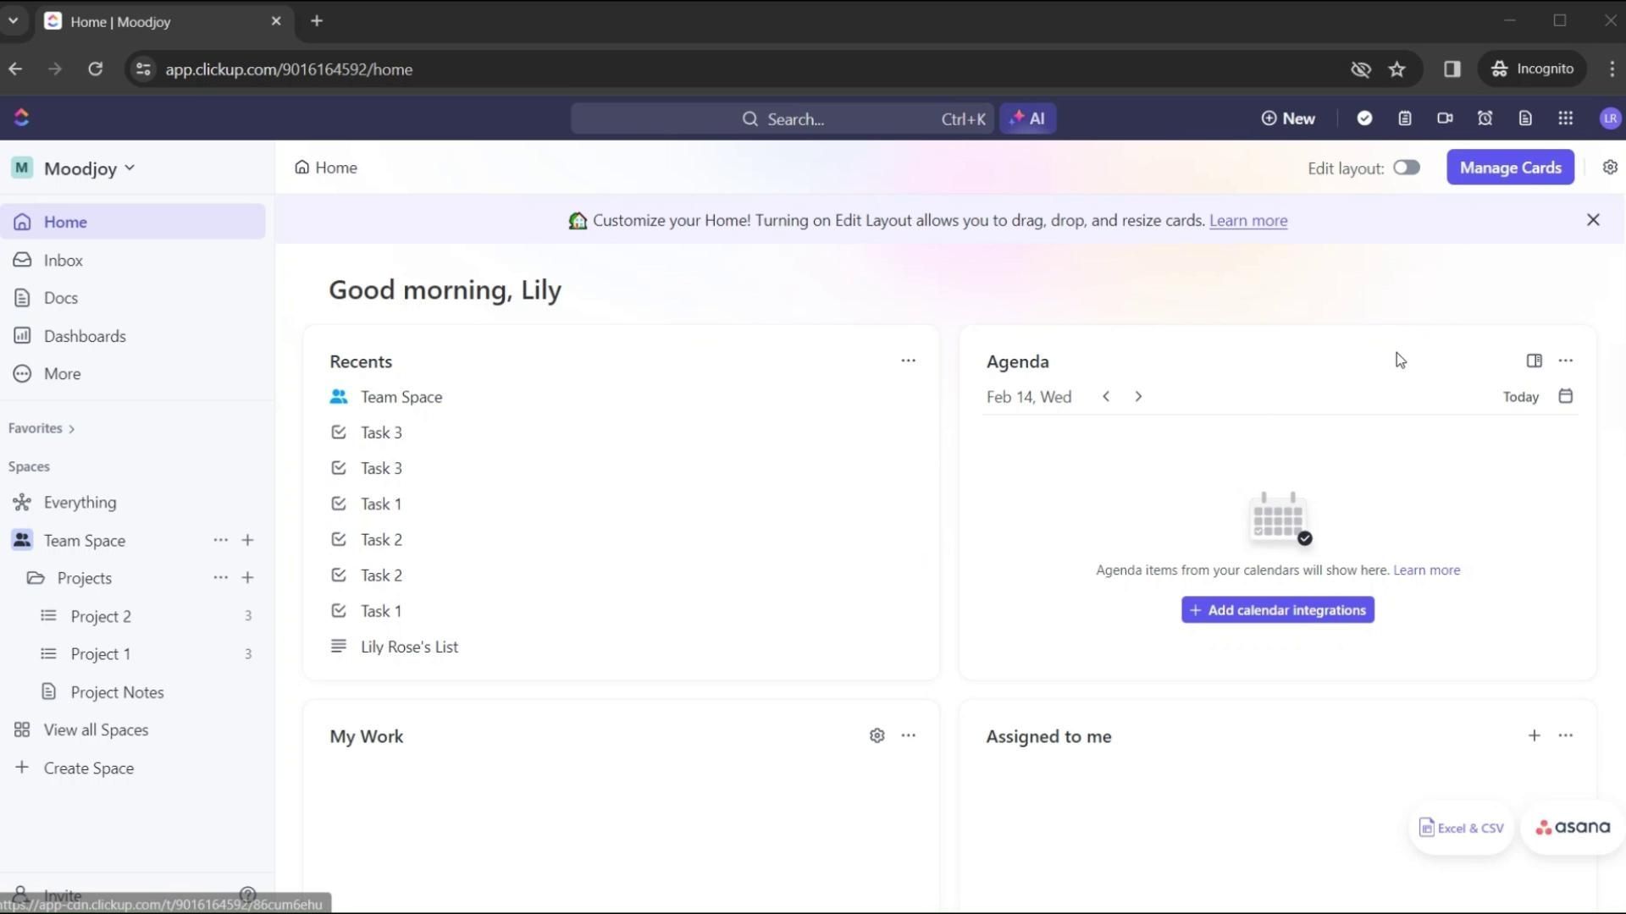The width and height of the screenshot is (1626, 914).
Task: Click the record clip camera icon
Action: pos(1445,118)
